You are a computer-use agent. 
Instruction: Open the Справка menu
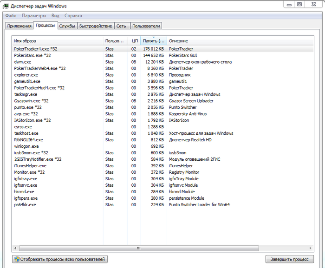73,15
